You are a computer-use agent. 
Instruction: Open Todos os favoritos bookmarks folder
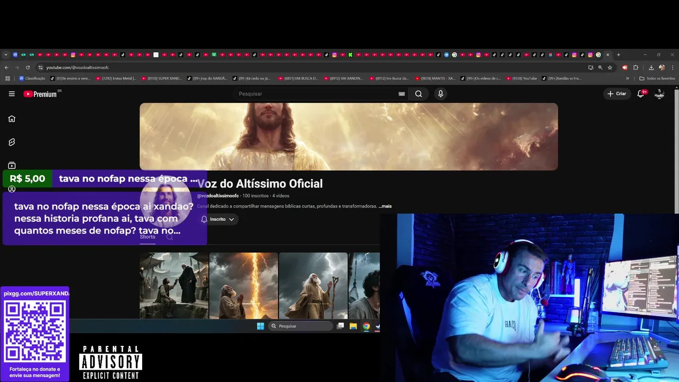pyautogui.click(x=657, y=79)
